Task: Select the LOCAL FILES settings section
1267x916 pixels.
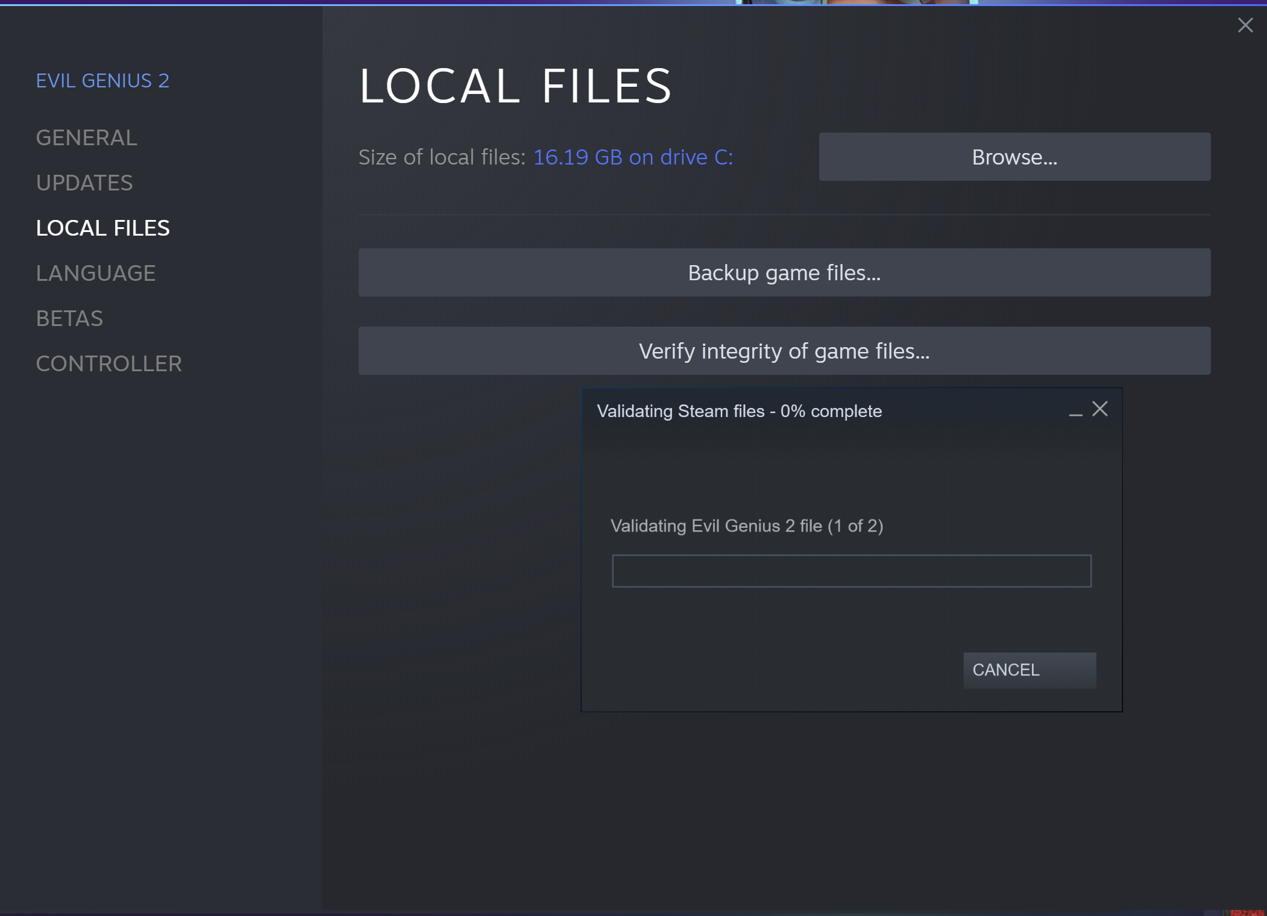Action: (103, 228)
